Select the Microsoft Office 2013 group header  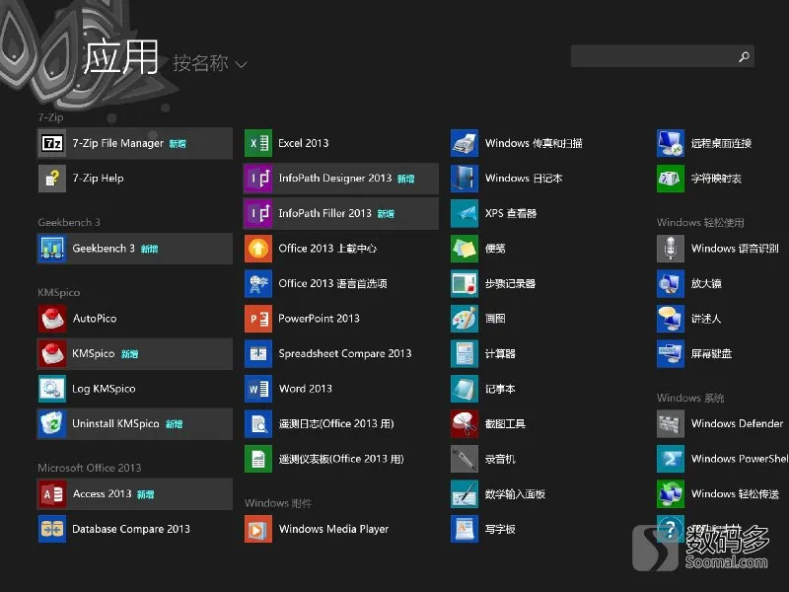point(90,468)
